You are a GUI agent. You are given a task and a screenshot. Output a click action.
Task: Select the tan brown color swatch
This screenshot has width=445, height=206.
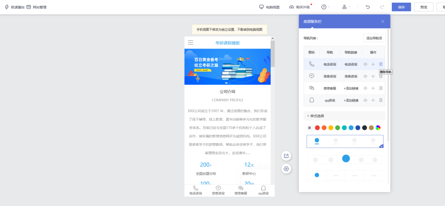coord(371,128)
